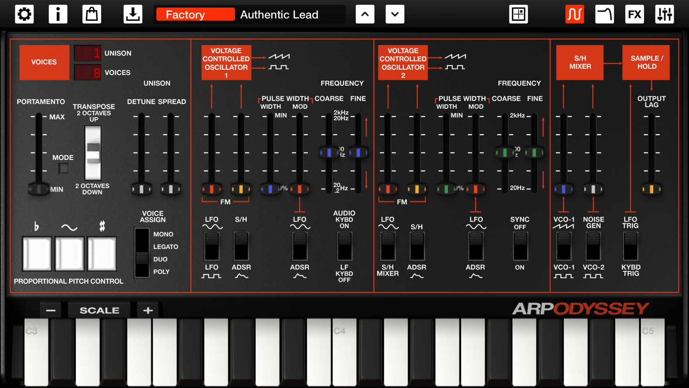Click the download/save preset icon
The width and height of the screenshot is (689, 388).
(133, 14)
